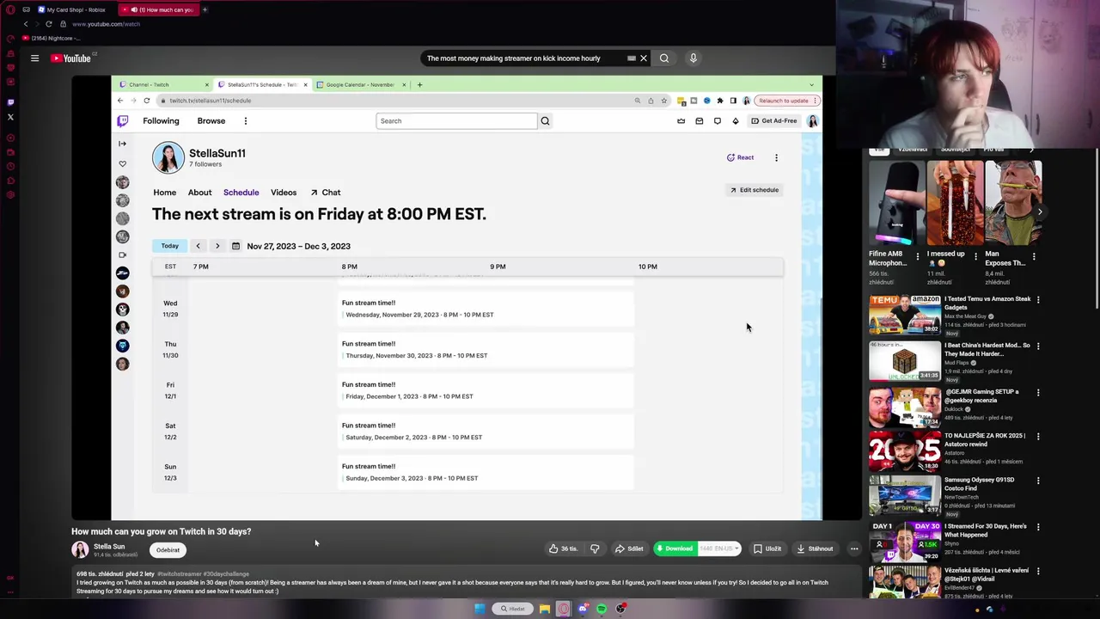Viewport: 1100px width, 619px height.
Task: Click the green Download button
Action: pos(675,549)
